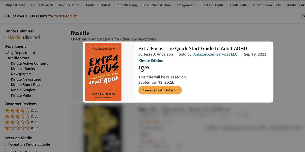Select the Kindle Newsstand department filter

26,79
